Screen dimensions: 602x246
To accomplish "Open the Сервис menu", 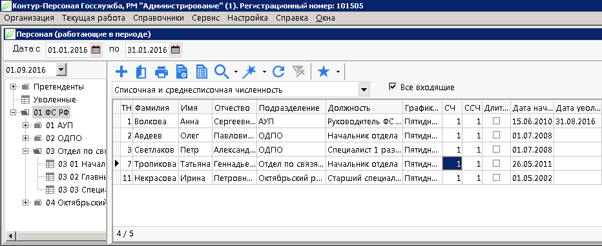I will (206, 18).
